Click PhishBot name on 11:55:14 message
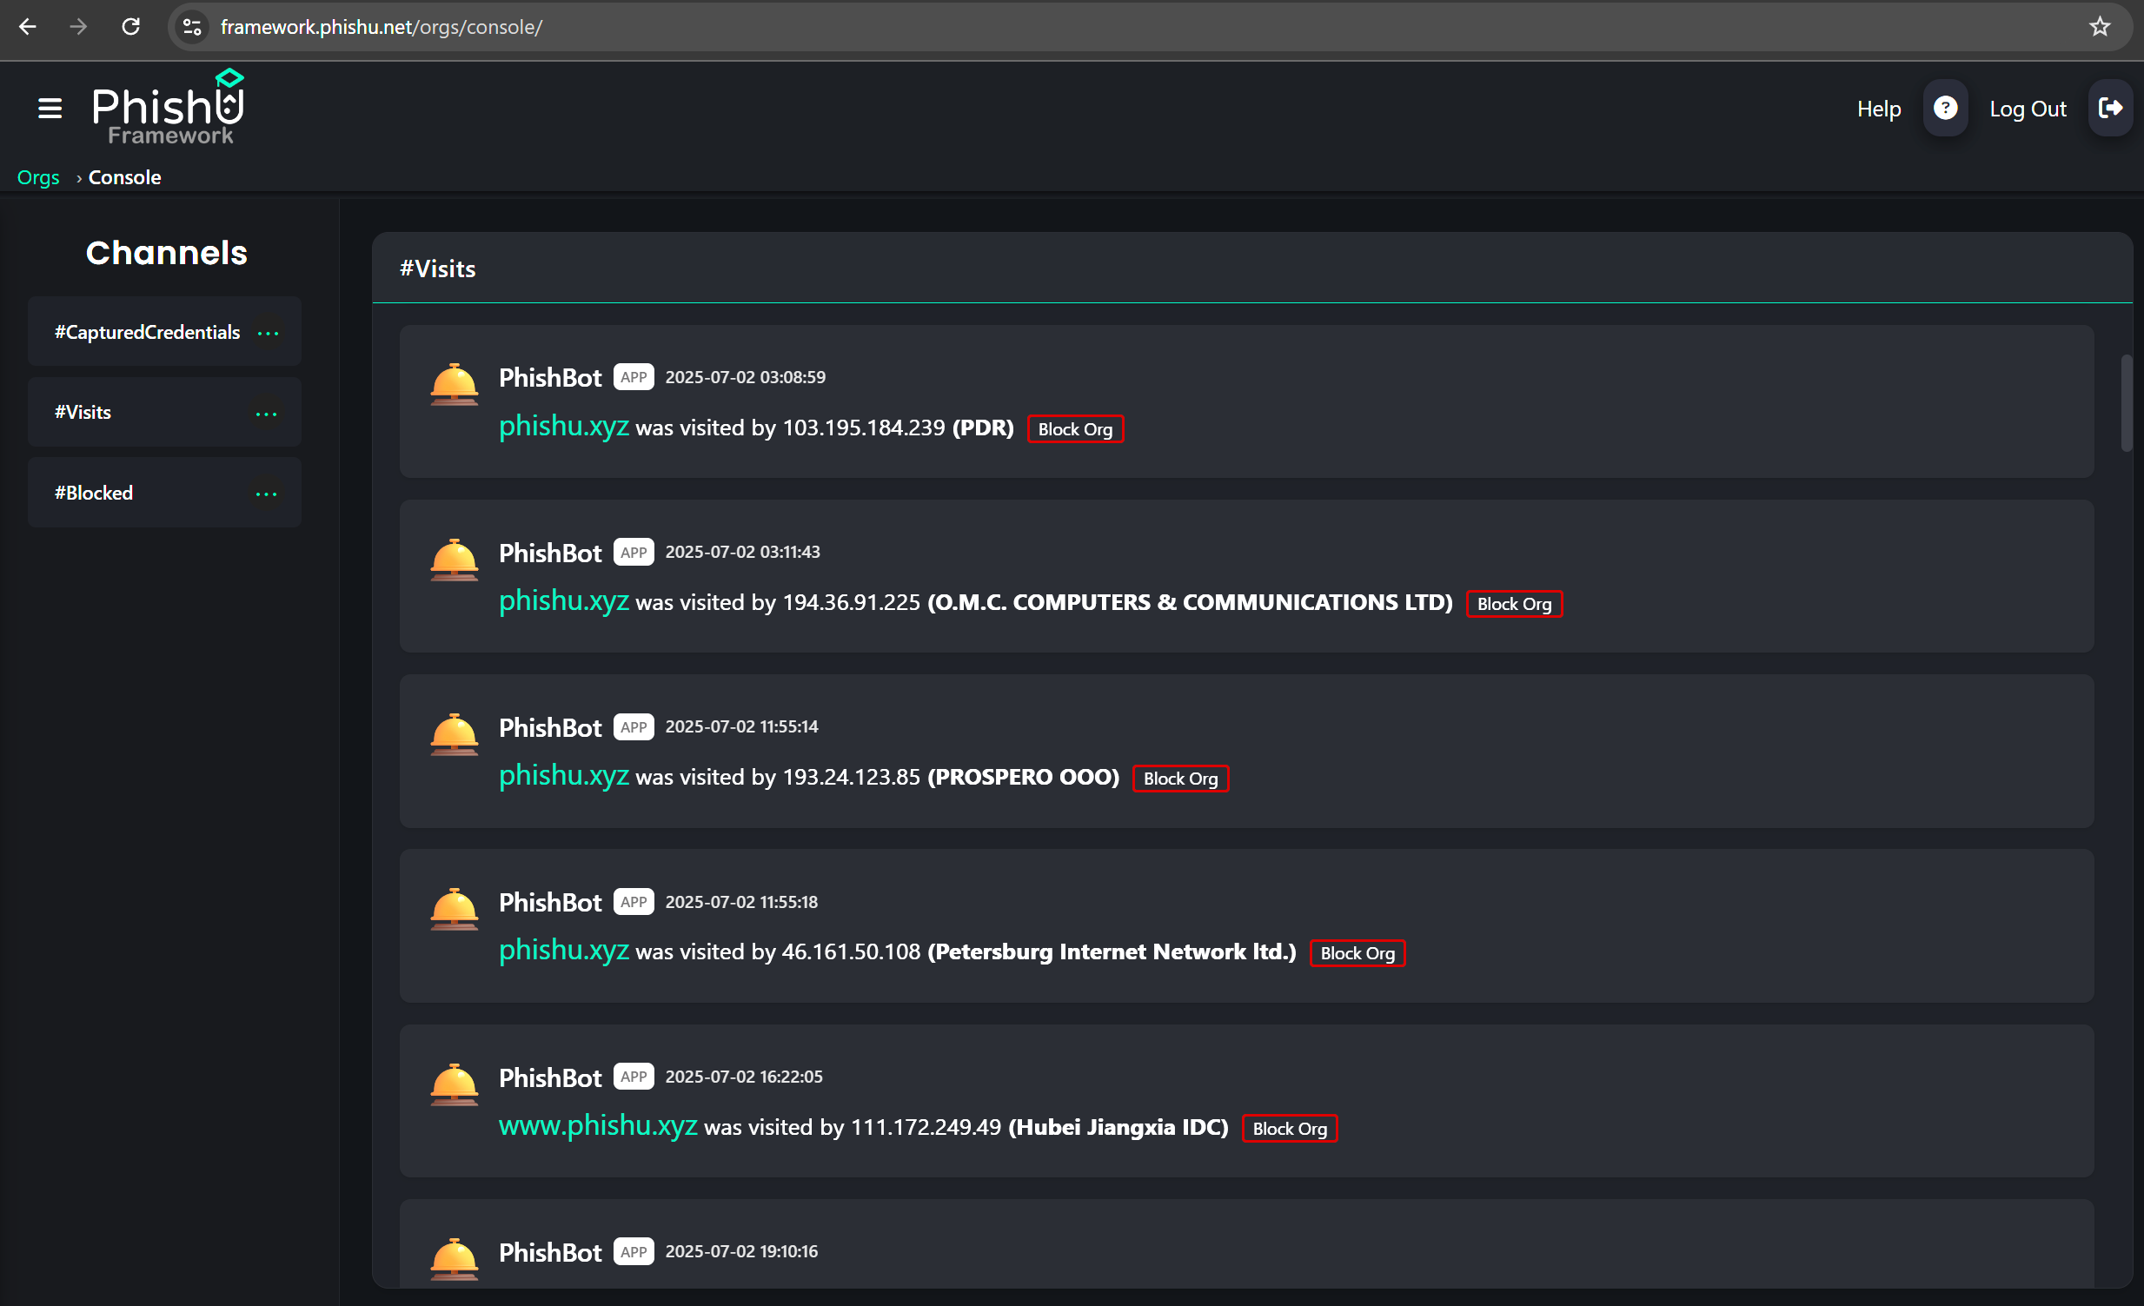The width and height of the screenshot is (2144, 1306). [550, 727]
